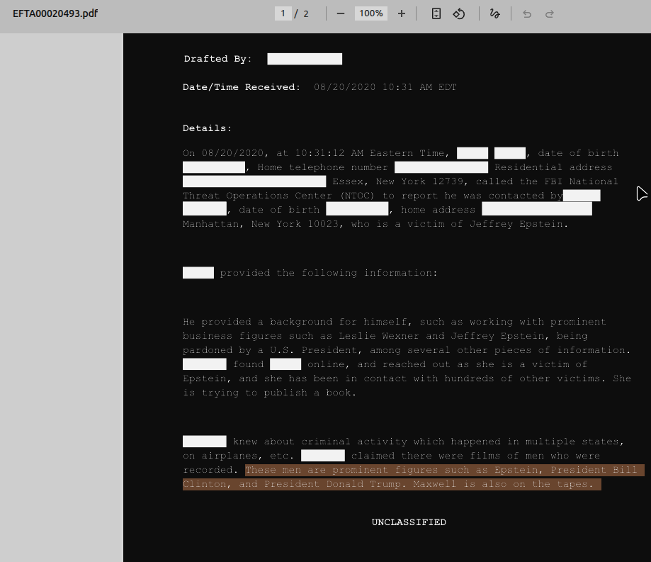Click 'Threat Operations Center (NTOC)' text
The width and height of the screenshot is (651, 562).
click(x=278, y=196)
